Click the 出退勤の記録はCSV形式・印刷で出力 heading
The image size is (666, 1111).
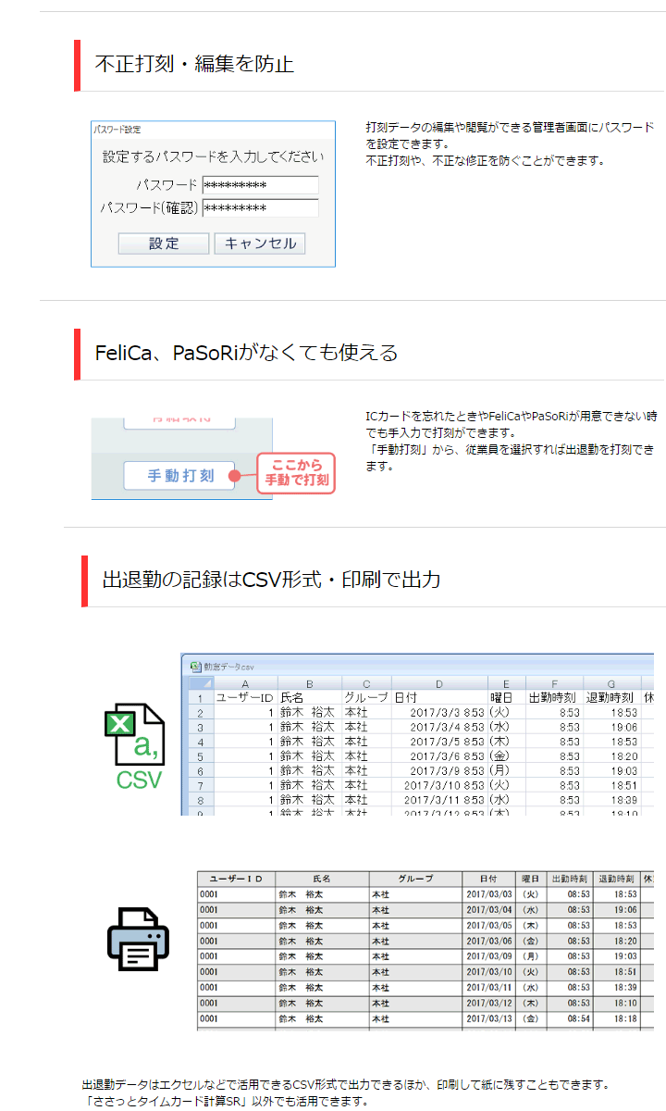(x=271, y=580)
